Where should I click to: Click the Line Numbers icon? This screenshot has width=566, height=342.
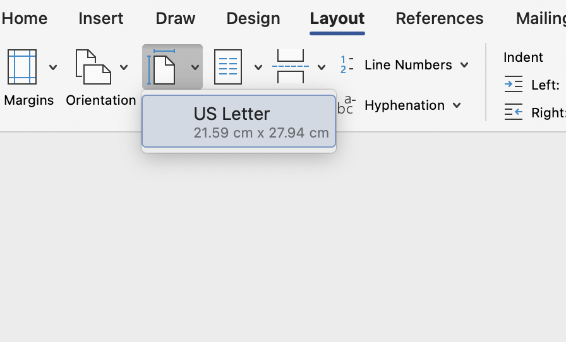click(x=346, y=65)
